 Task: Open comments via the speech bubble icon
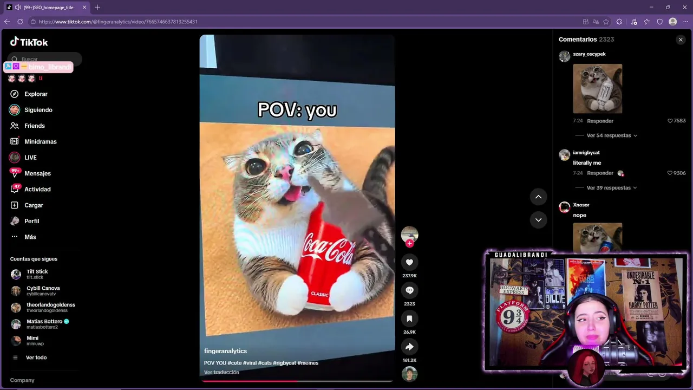(409, 290)
